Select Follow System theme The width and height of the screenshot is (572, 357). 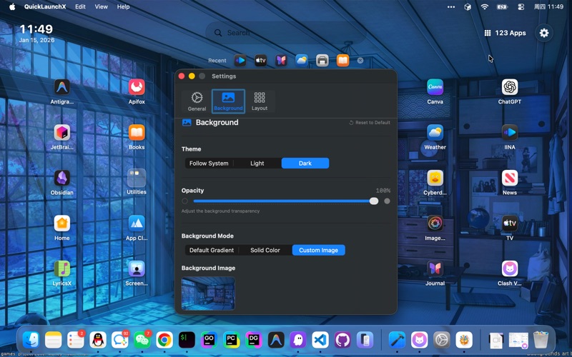click(x=209, y=164)
